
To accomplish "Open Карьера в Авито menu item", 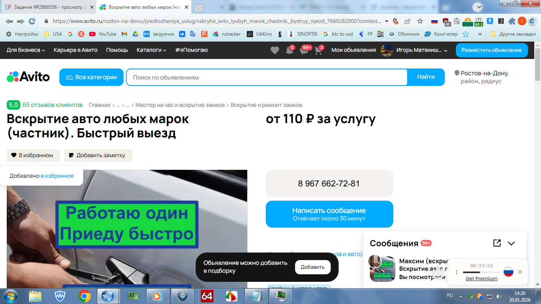I will (x=76, y=50).
